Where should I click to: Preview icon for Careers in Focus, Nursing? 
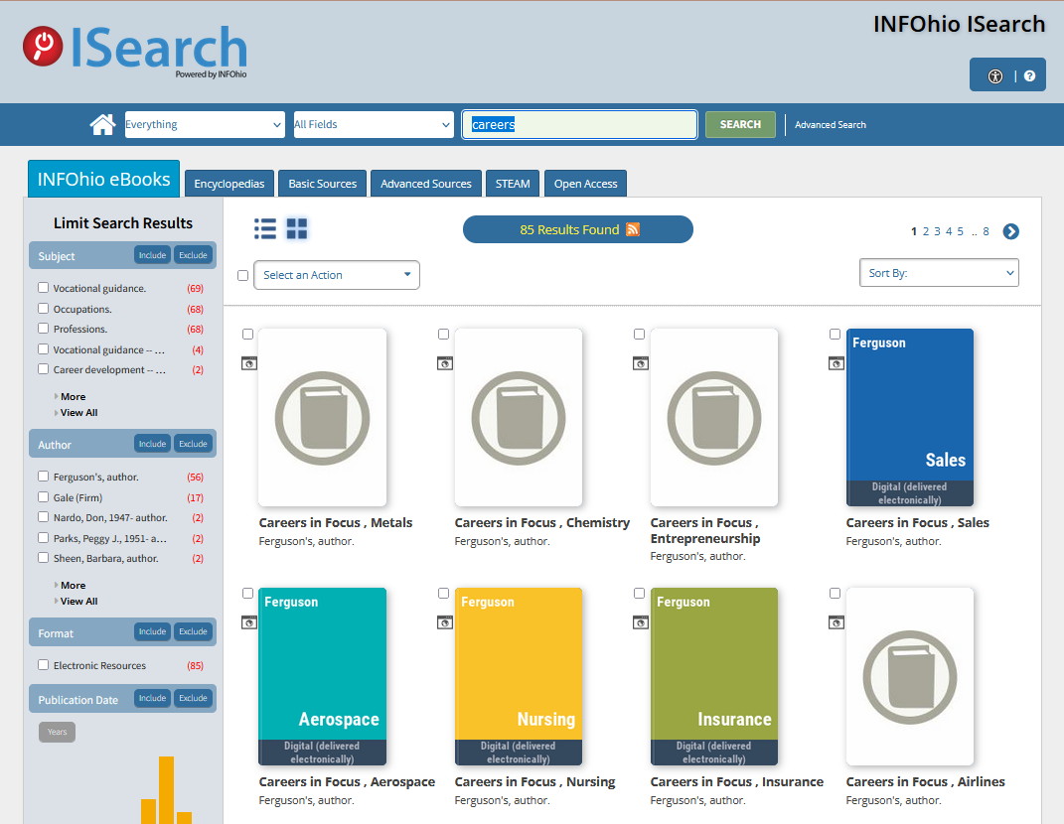[444, 622]
